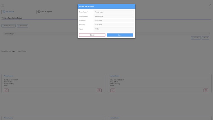Click the My Time Off alarm clock icon
This screenshot has width=213, height=120.
click(4, 12)
